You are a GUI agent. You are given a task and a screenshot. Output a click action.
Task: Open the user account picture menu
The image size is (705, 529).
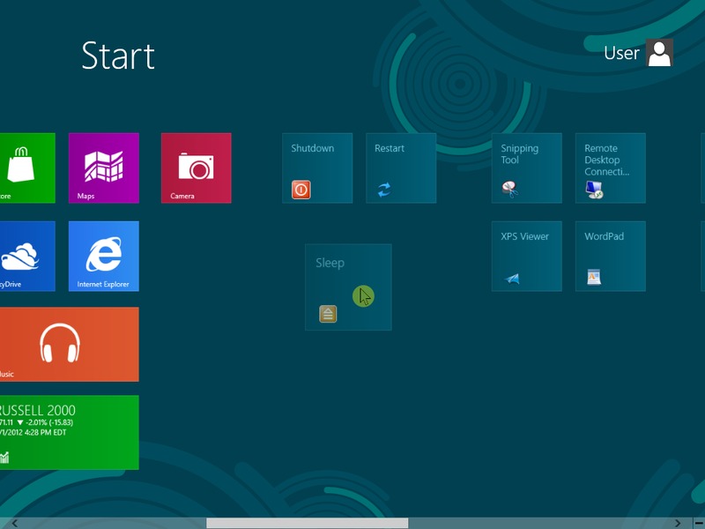click(x=659, y=53)
